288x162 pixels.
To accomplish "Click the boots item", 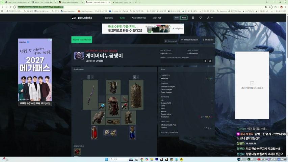I will (129, 117).
